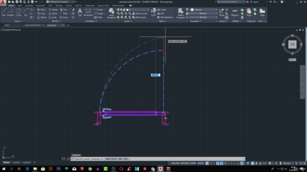Toggle grid display in status bar

tap(207, 163)
